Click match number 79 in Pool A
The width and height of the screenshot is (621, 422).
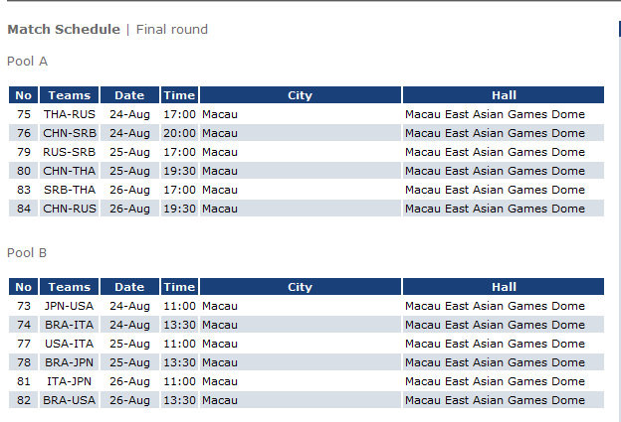coord(24,152)
